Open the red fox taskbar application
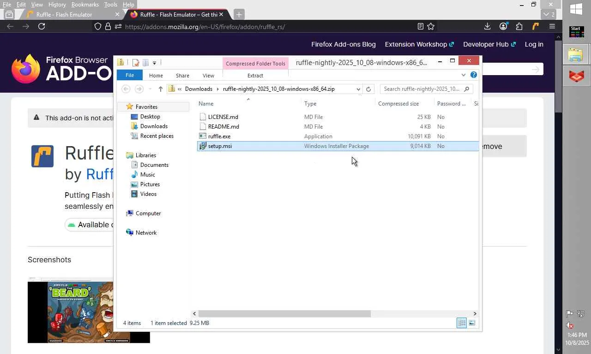The image size is (591, 354). coord(576,76)
